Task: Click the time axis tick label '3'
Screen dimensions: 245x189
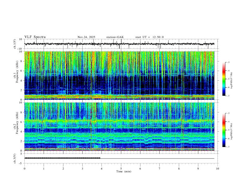Action: point(82,169)
